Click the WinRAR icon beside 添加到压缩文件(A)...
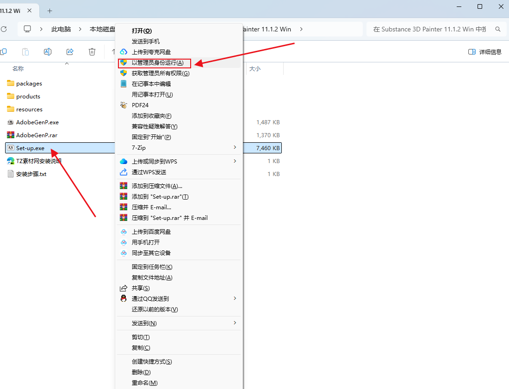Viewport: 509px width, 389px height. point(124,186)
